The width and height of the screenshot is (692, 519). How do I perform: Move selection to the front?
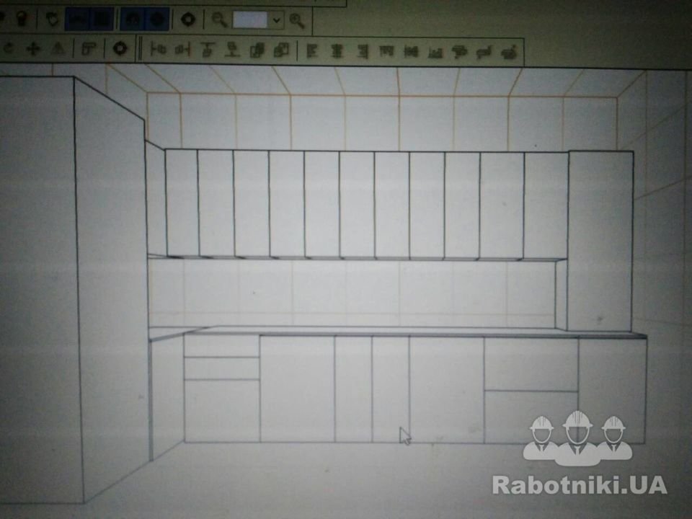tap(257, 50)
